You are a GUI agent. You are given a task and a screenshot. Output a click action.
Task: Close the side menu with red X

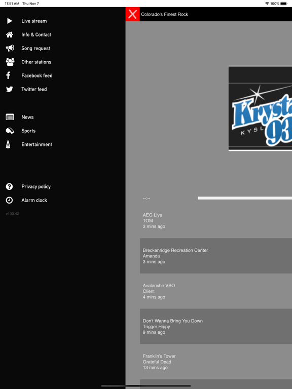click(x=133, y=14)
